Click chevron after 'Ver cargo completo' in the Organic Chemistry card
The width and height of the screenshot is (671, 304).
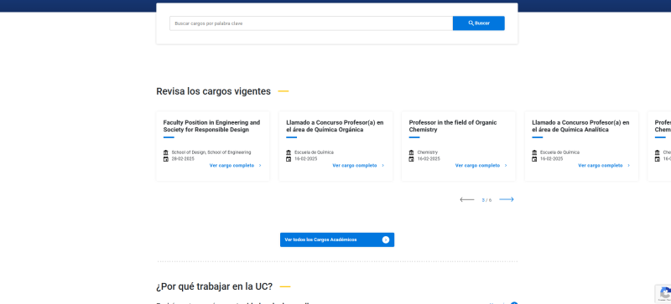[506, 166]
